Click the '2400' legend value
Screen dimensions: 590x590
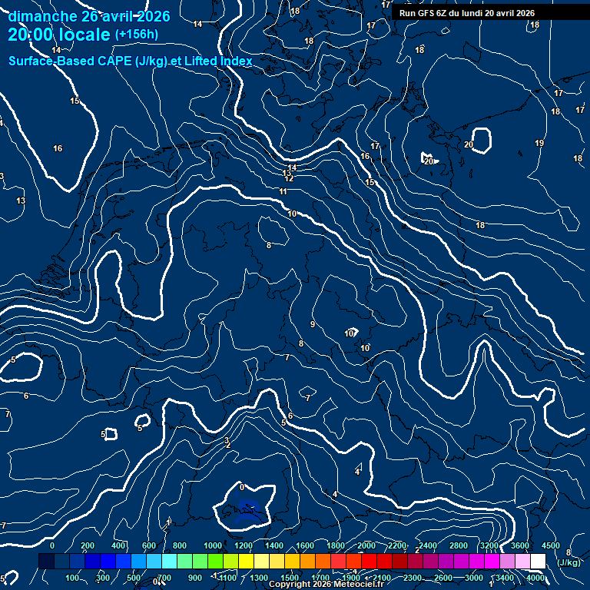(428, 545)
